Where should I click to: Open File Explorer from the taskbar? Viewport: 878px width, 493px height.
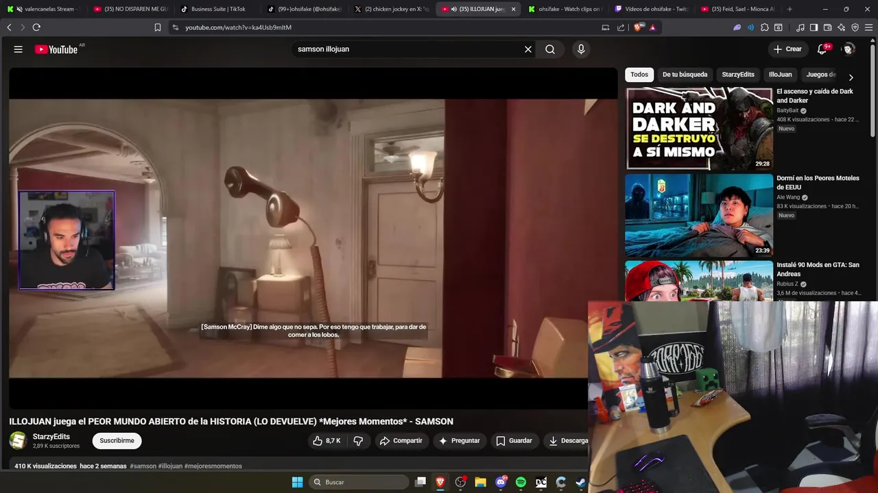pos(480,482)
